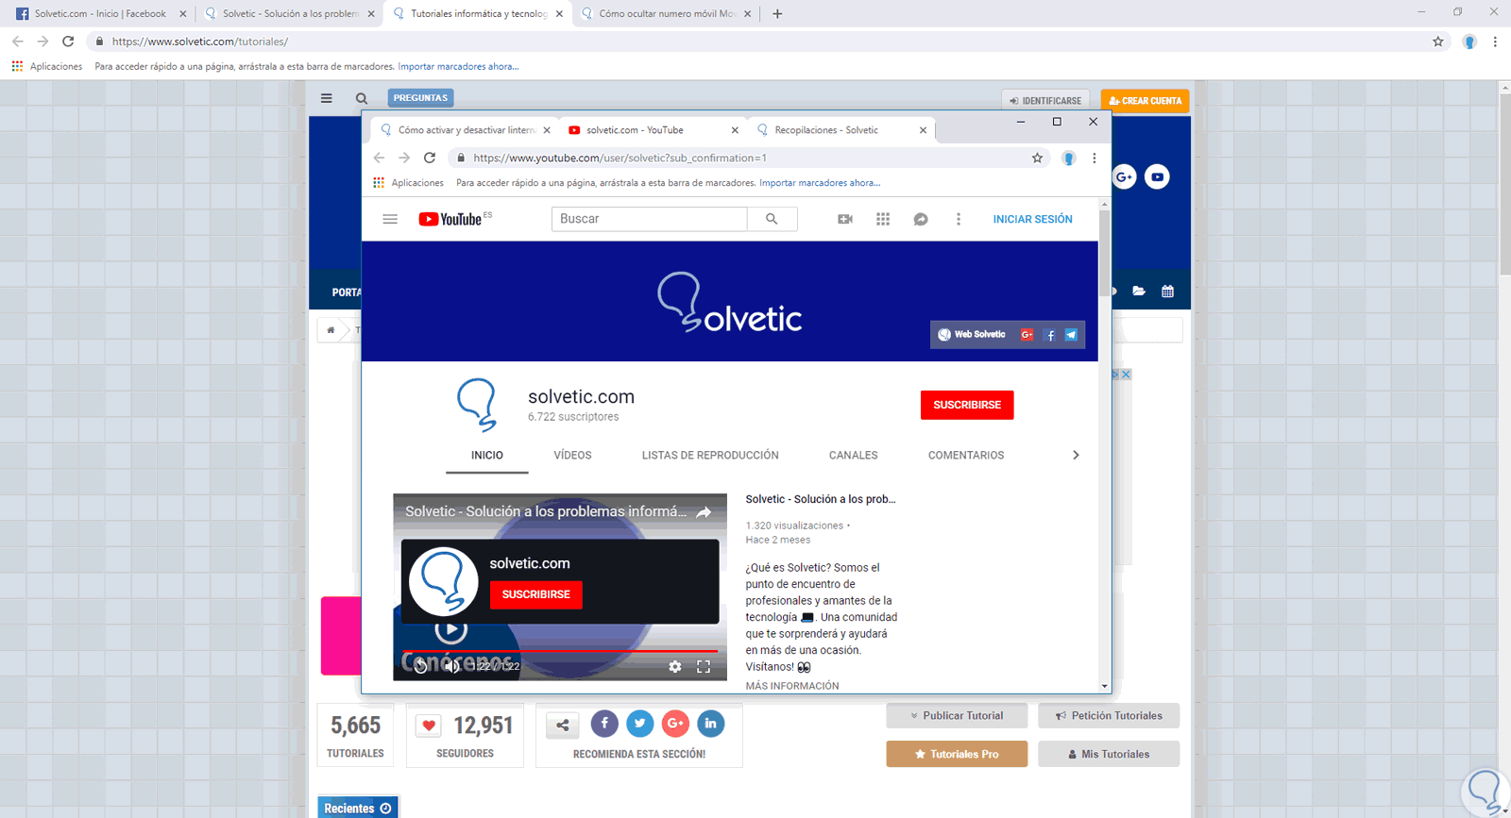
Task: Enter fullscreen on the video player
Action: (x=704, y=666)
